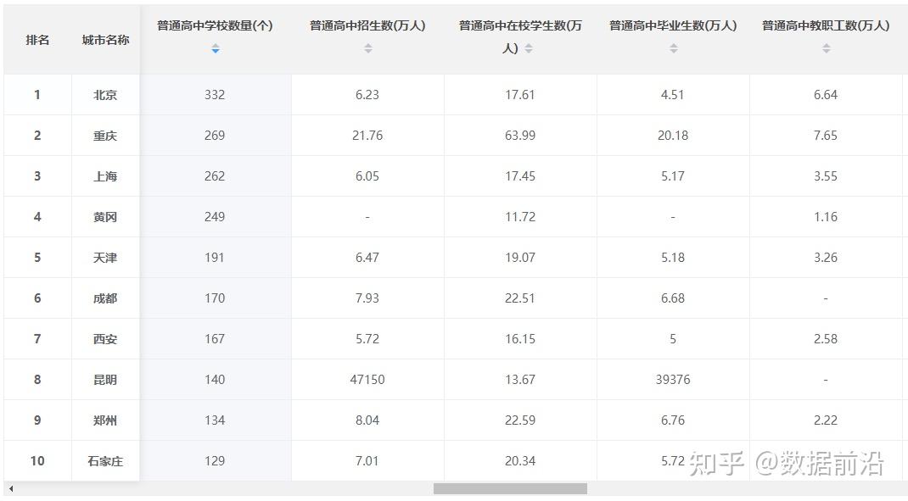Select city name 黄冈
The height and width of the screenshot is (501, 908).
click(x=105, y=217)
